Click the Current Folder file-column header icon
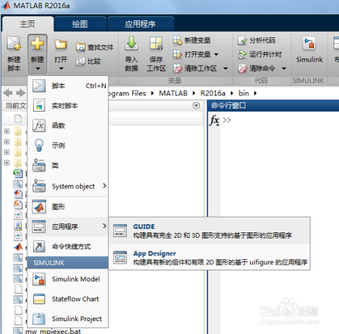 pos(18,119)
